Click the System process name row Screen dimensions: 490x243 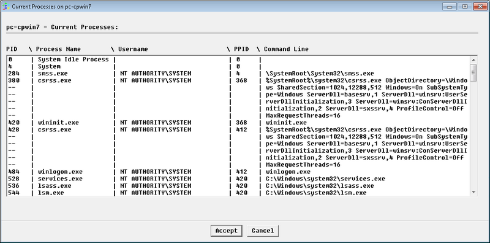point(49,66)
